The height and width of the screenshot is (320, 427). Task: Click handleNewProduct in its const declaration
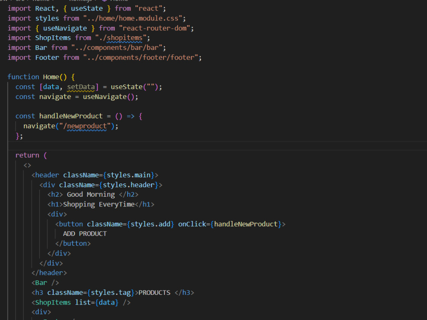[x=71, y=116]
